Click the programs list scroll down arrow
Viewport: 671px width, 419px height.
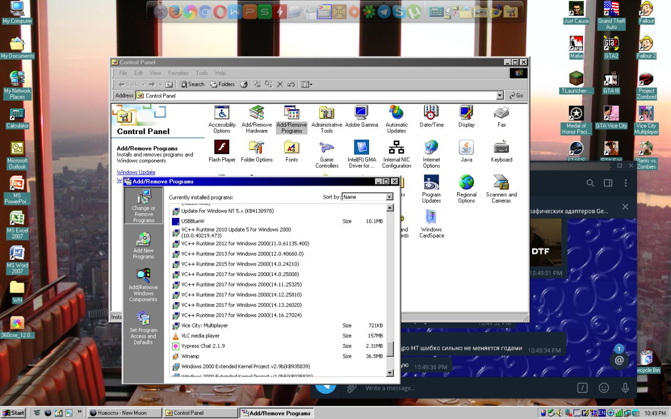tap(390, 373)
